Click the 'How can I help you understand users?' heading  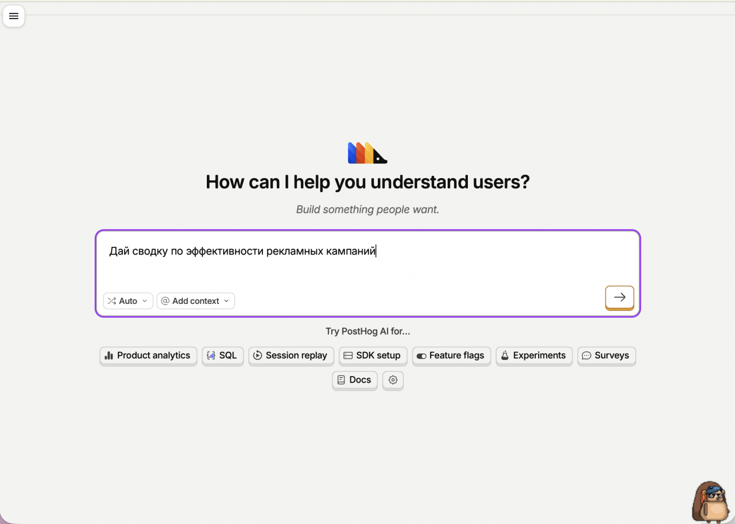coord(367,182)
